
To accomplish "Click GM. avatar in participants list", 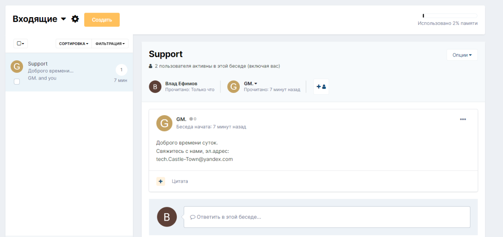I will tap(233, 87).
